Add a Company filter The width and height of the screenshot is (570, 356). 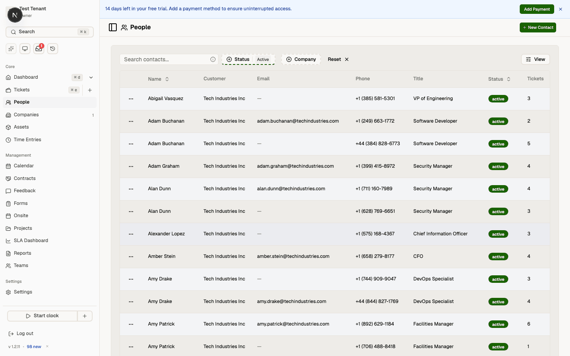coord(301,59)
